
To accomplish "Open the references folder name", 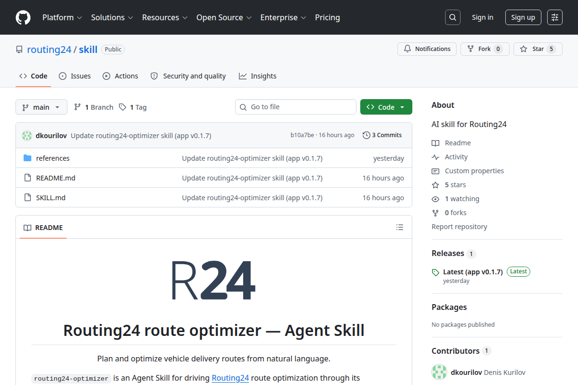I will coord(53,158).
